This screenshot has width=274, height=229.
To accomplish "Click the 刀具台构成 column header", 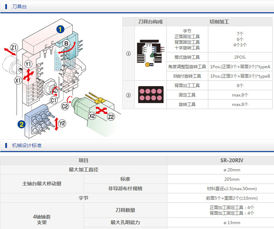I will coord(150,22).
